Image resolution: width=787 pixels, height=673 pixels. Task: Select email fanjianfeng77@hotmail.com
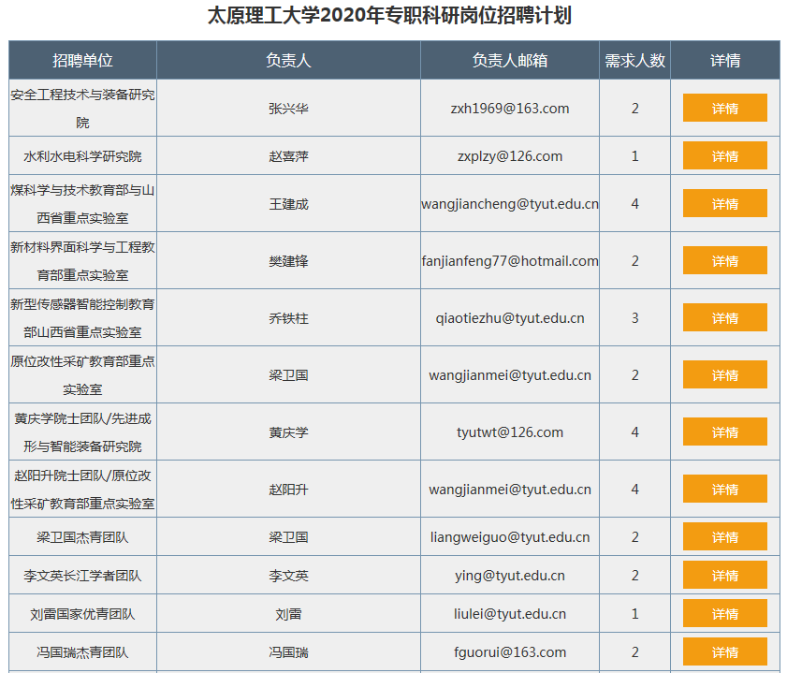[x=510, y=261]
